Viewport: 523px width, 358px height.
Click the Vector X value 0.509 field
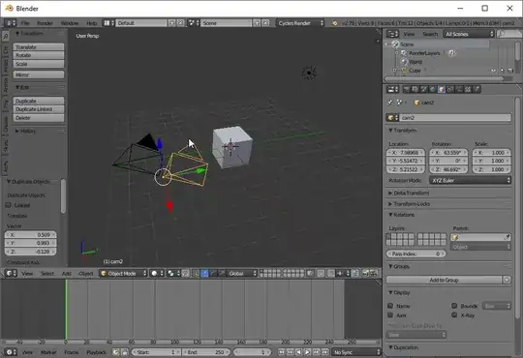point(30,235)
